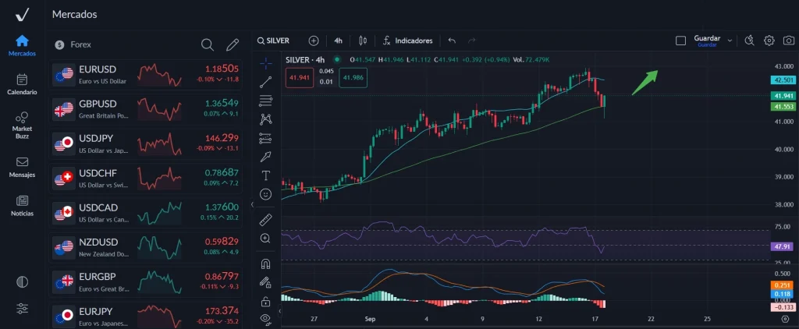
Task: Take a chart snapshot with camera icon
Action: coord(788,41)
